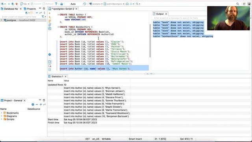Click the lock icon in main toolbar
The image size is (252, 142).
click(x=61, y=4)
